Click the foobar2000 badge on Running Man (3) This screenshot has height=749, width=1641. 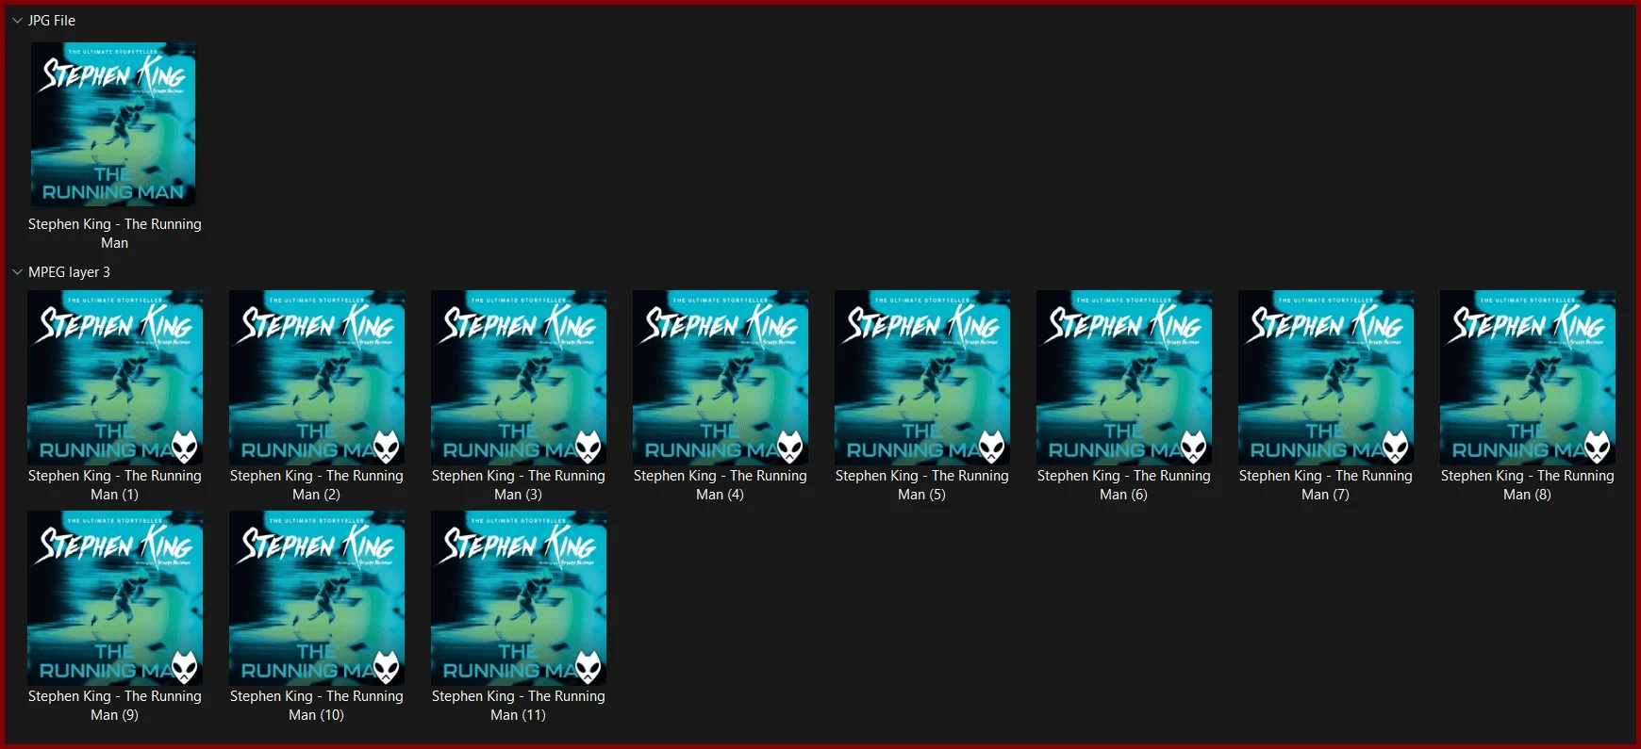pos(588,447)
